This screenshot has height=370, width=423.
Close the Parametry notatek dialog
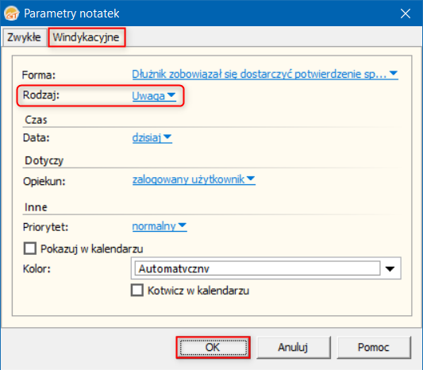pos(406,13)
